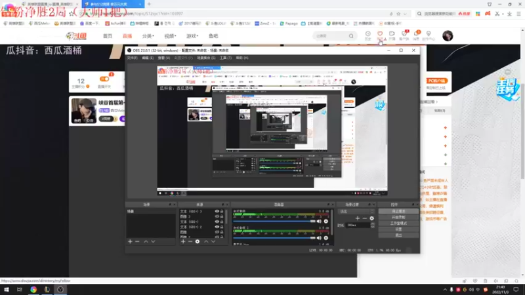Toggle visibility of source 文本 (GDI+) 2
The image size is (525, 295).
click(217, 227)
